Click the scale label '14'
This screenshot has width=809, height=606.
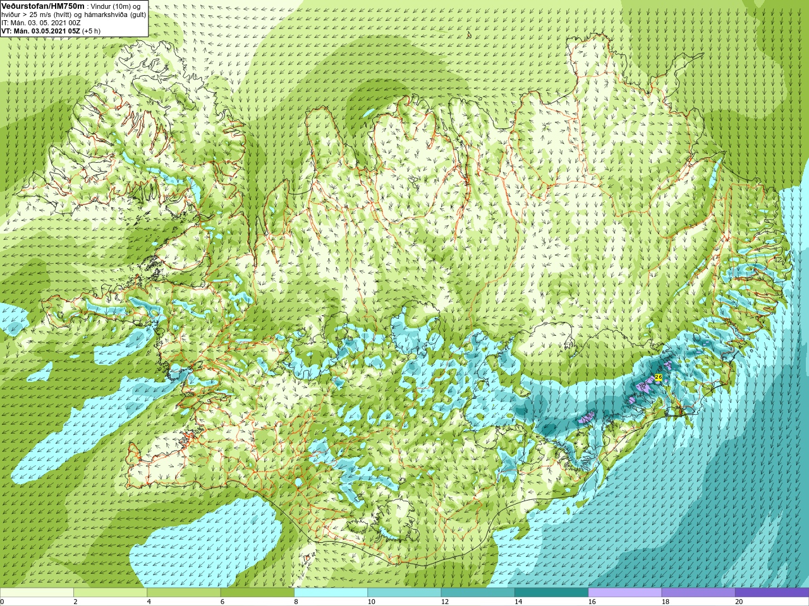pyautogui.click(x=518, y=602)
